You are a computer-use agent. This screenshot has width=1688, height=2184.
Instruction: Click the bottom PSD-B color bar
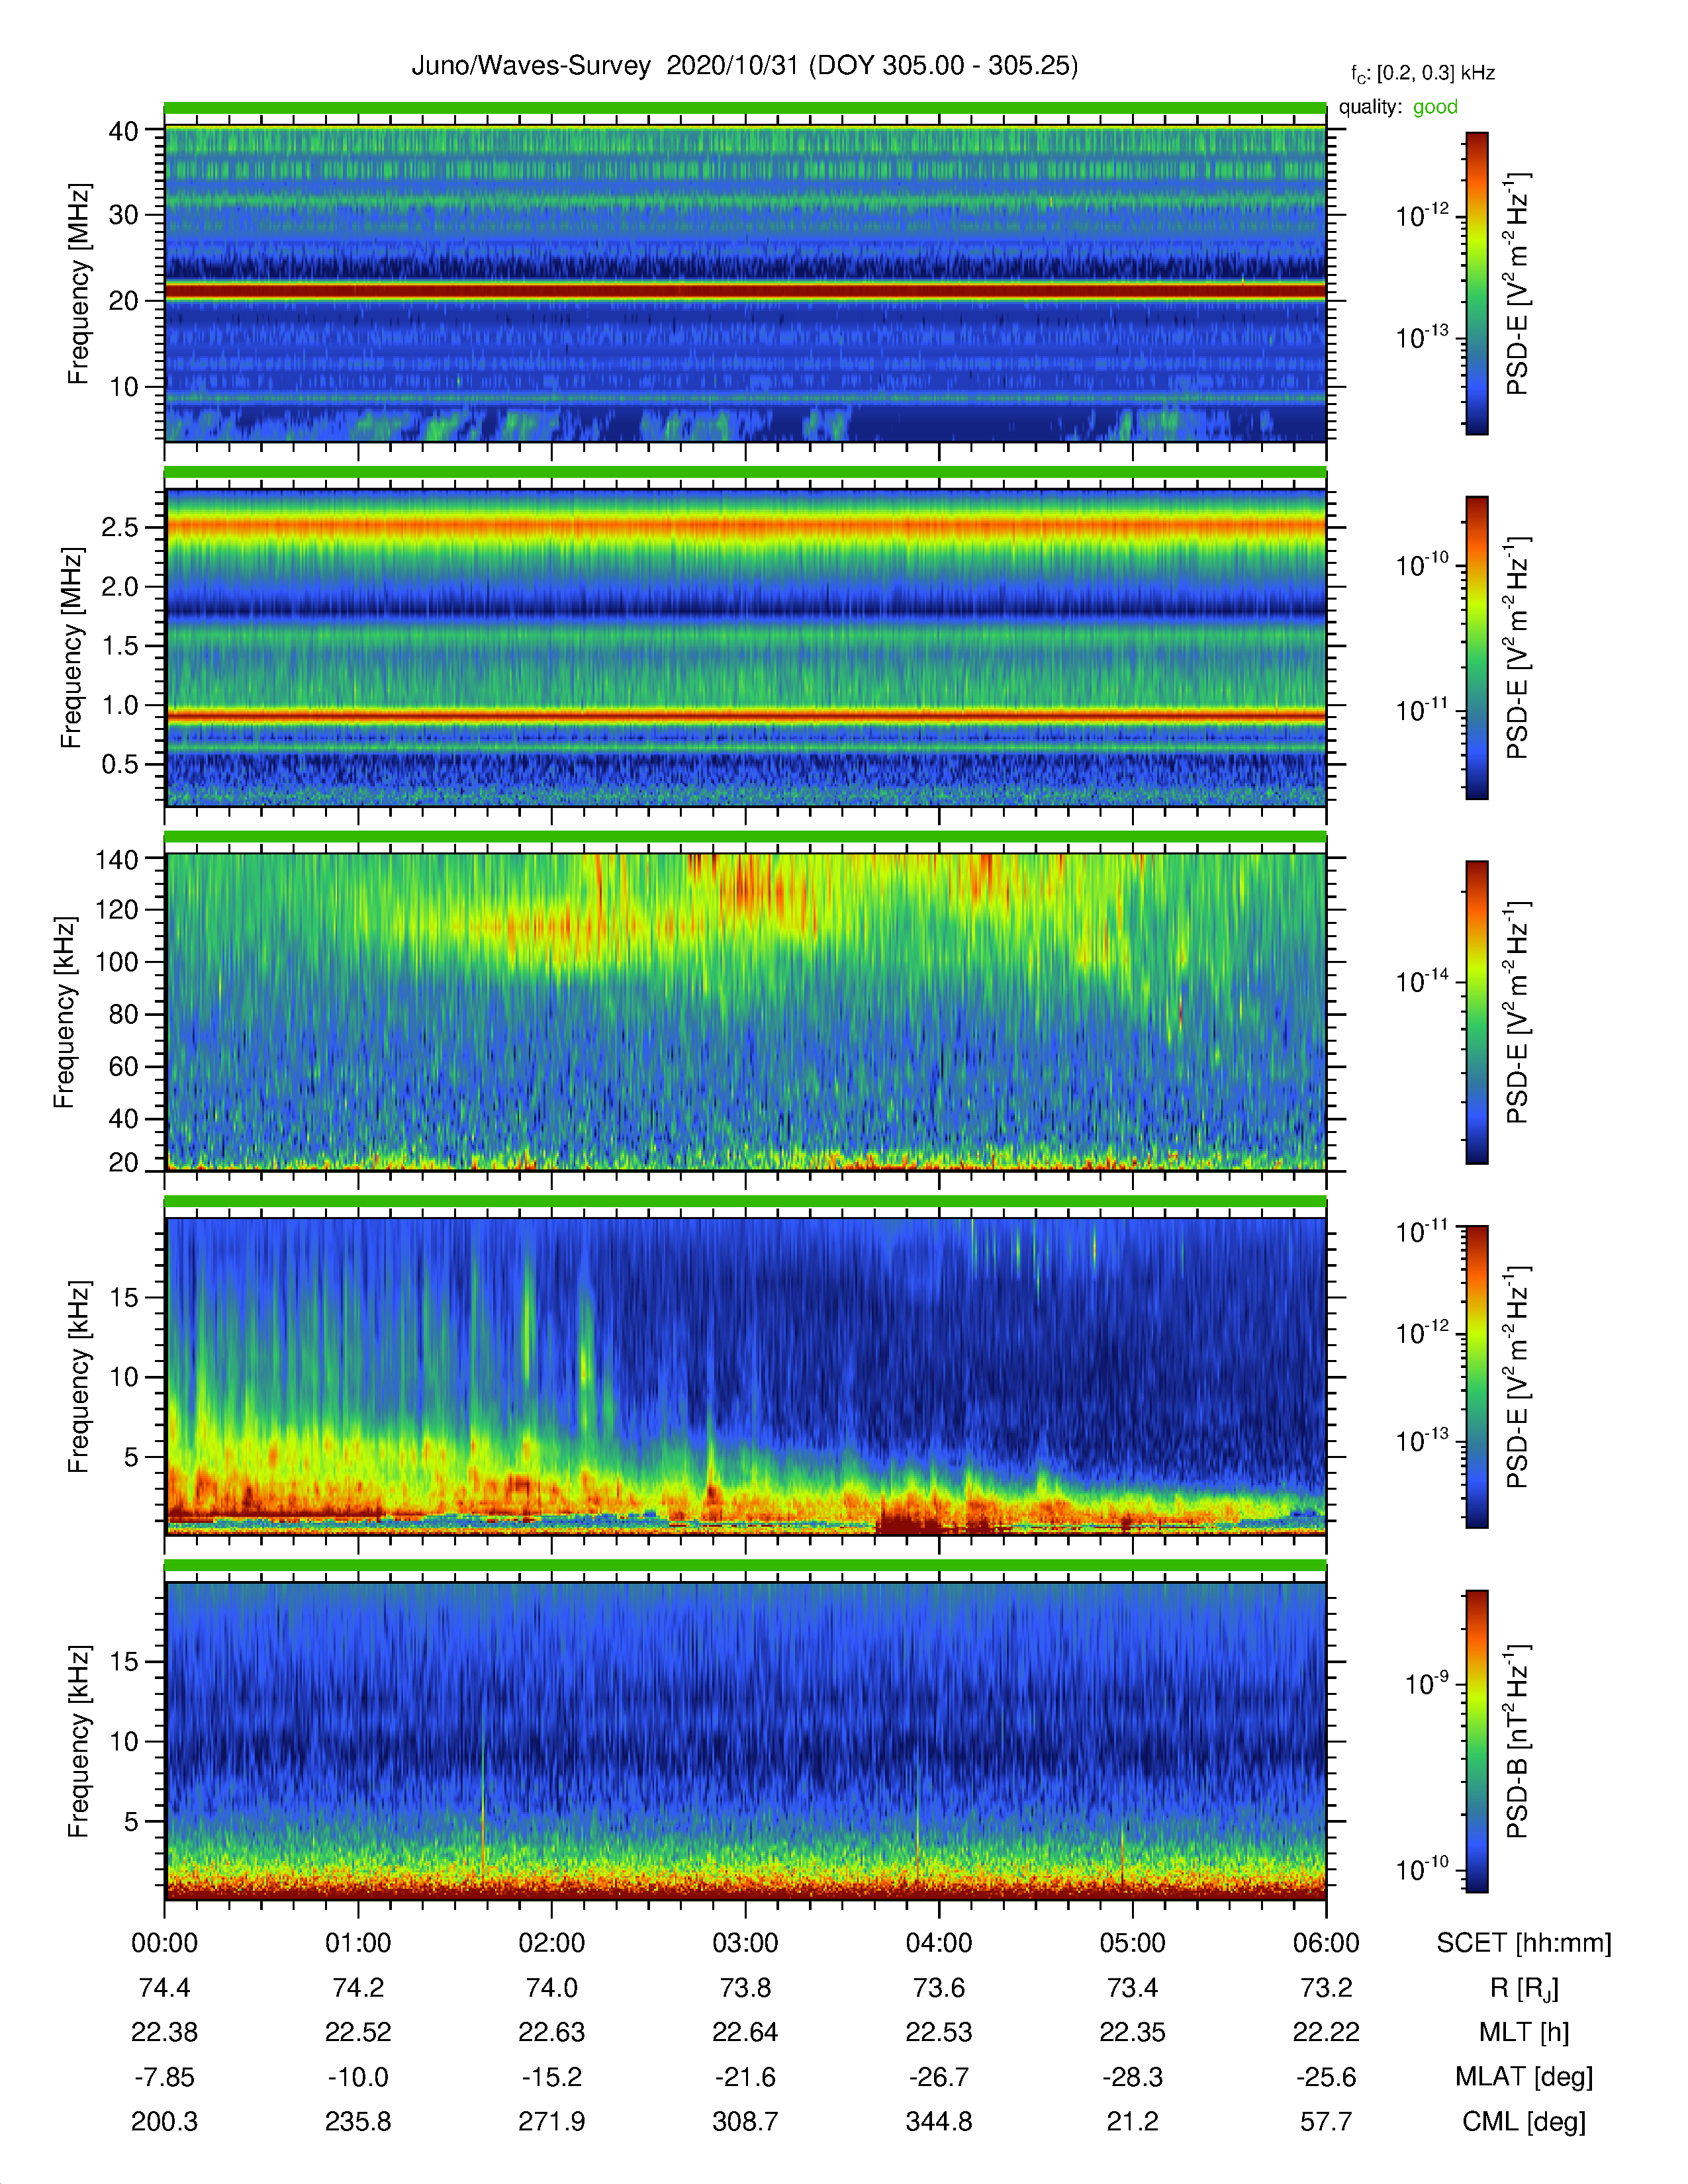click(x=1477, y=1741)
